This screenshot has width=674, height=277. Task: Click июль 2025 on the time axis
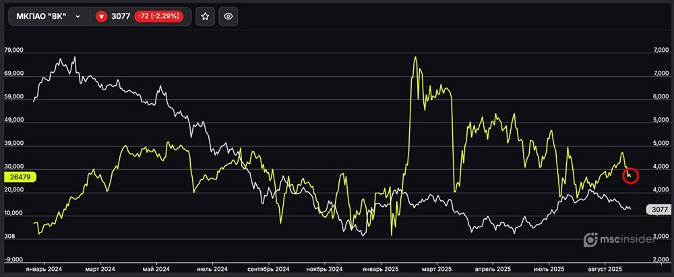pyautogui.click(x=549, y=269)
